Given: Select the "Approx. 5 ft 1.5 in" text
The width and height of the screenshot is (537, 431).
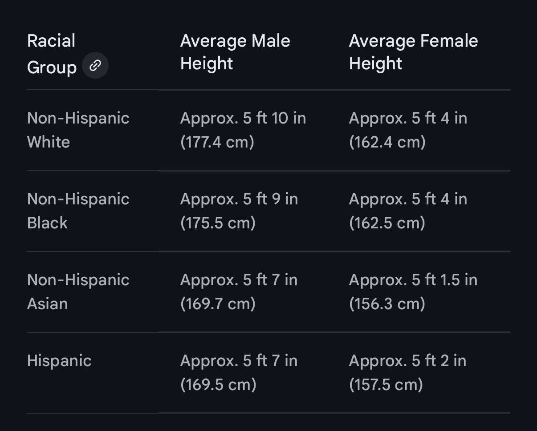Looking at the screenshot, I should click(413, 280).
